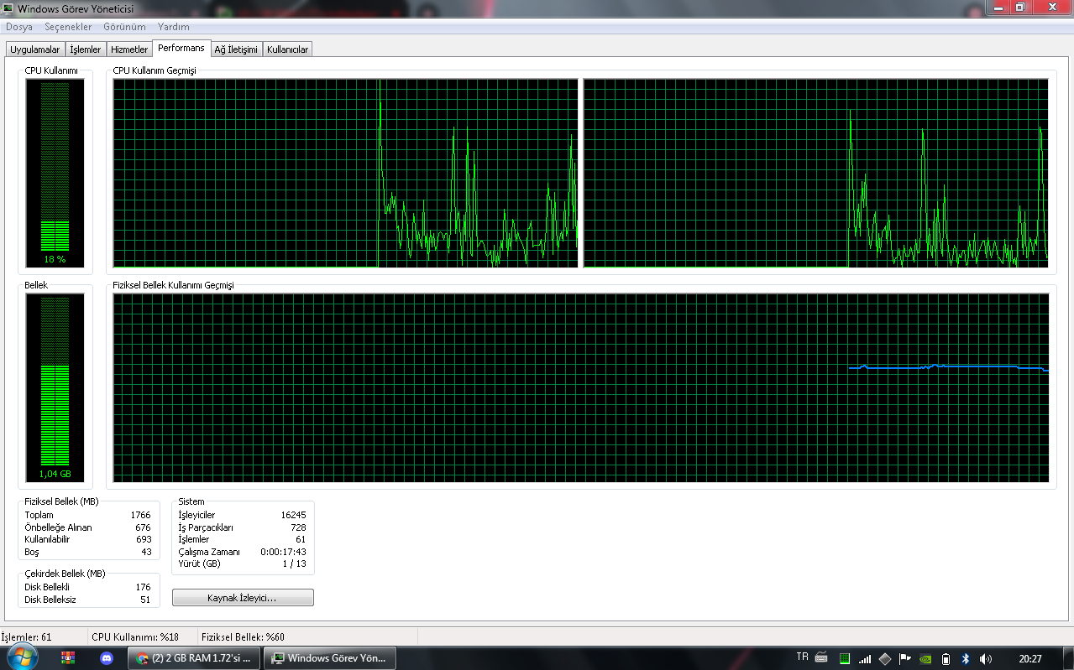This screenshot has height=670, width=1074.
Task: Click the gray diamond tray icon
Action: 884,658
